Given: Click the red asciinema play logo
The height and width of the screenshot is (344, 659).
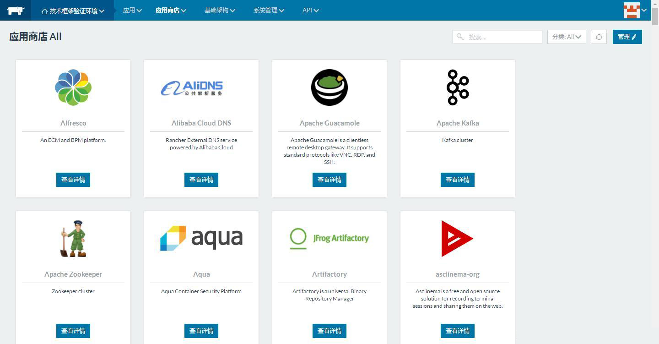Looking at the screenshot, I should (x=457, y=239).
